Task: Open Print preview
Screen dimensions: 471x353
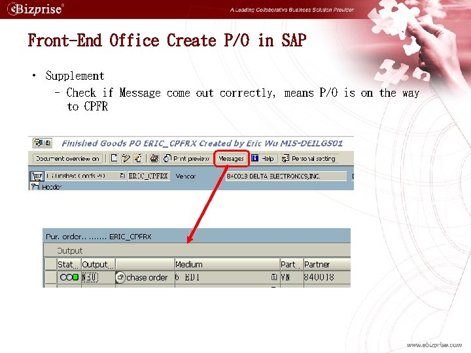Action: coord(186,158)
